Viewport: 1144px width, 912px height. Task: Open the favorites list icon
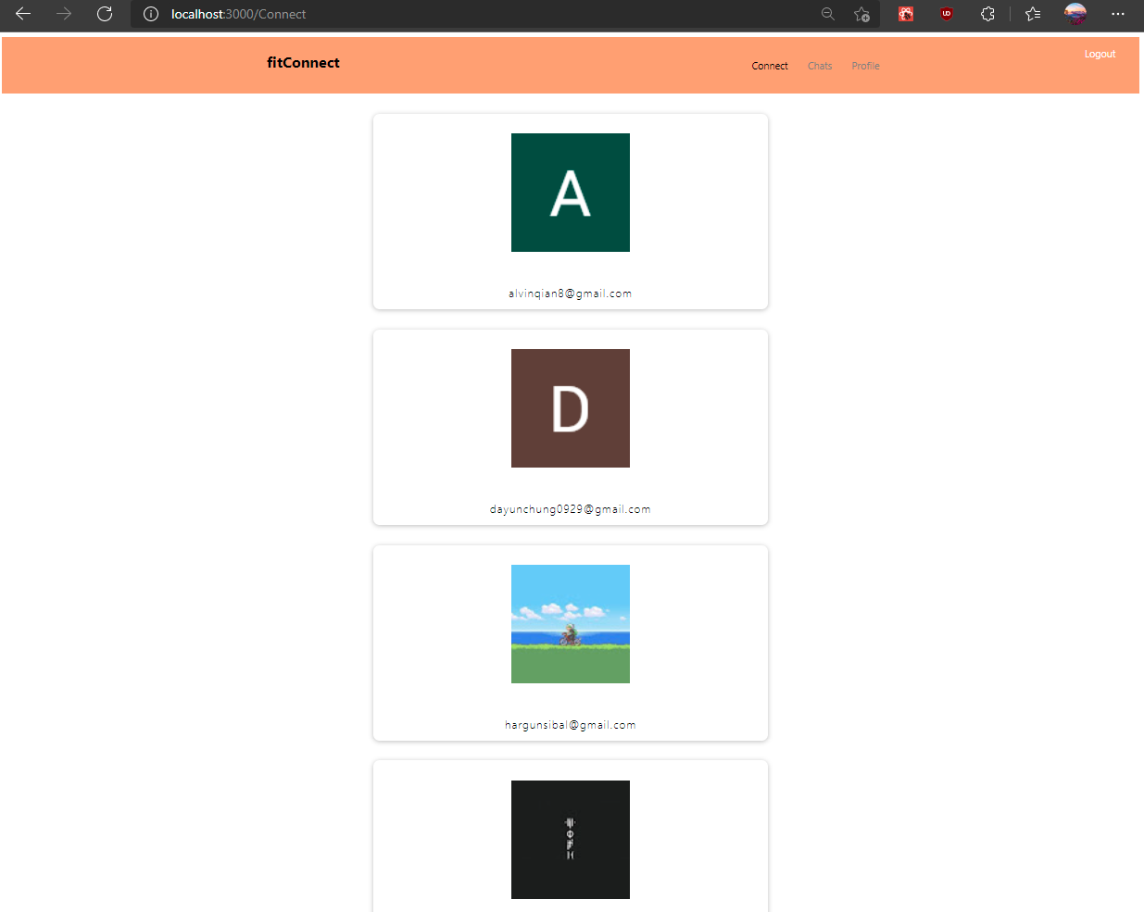pos(1033,14)
